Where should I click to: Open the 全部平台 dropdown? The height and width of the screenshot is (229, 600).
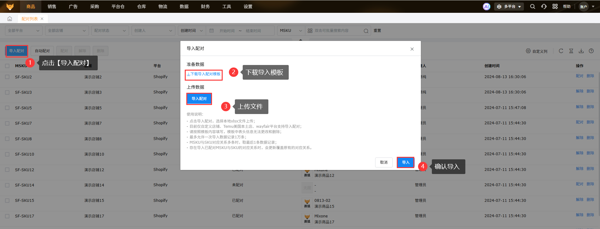(24, 31)
